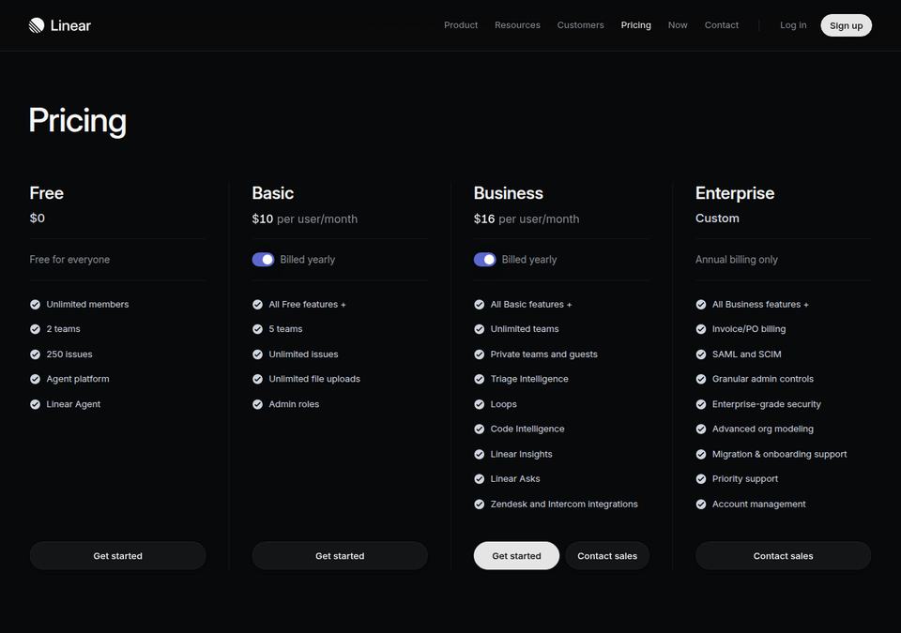
Task: Toggle Billed yearly switch under Business plan
Action: [x=485, y=260]
